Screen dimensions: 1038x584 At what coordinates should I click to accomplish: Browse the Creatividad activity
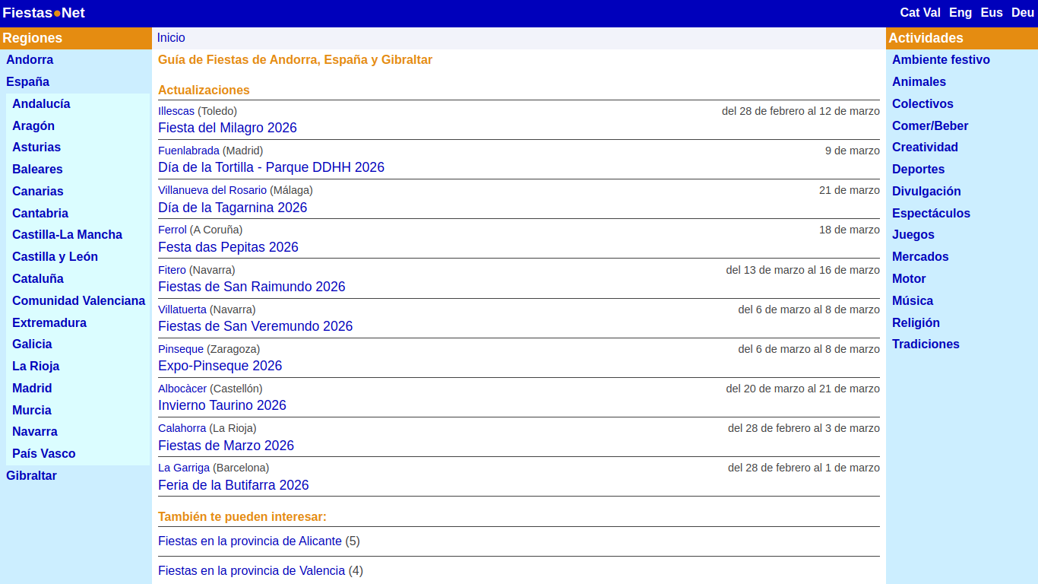[x=925, y=148]
